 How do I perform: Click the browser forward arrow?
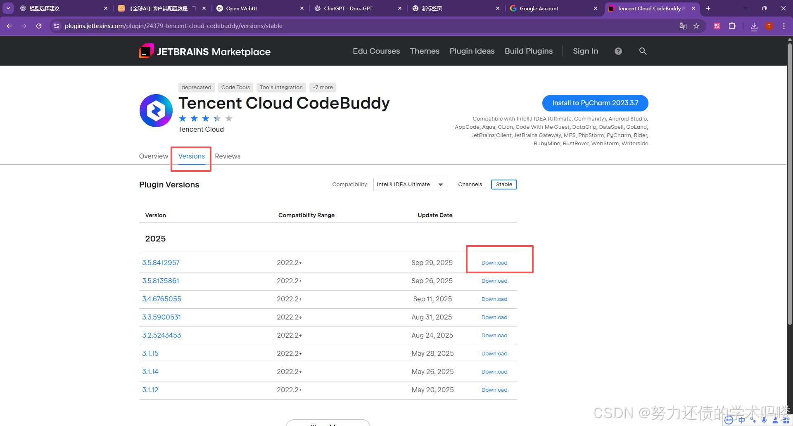click(x=24, y=26)
